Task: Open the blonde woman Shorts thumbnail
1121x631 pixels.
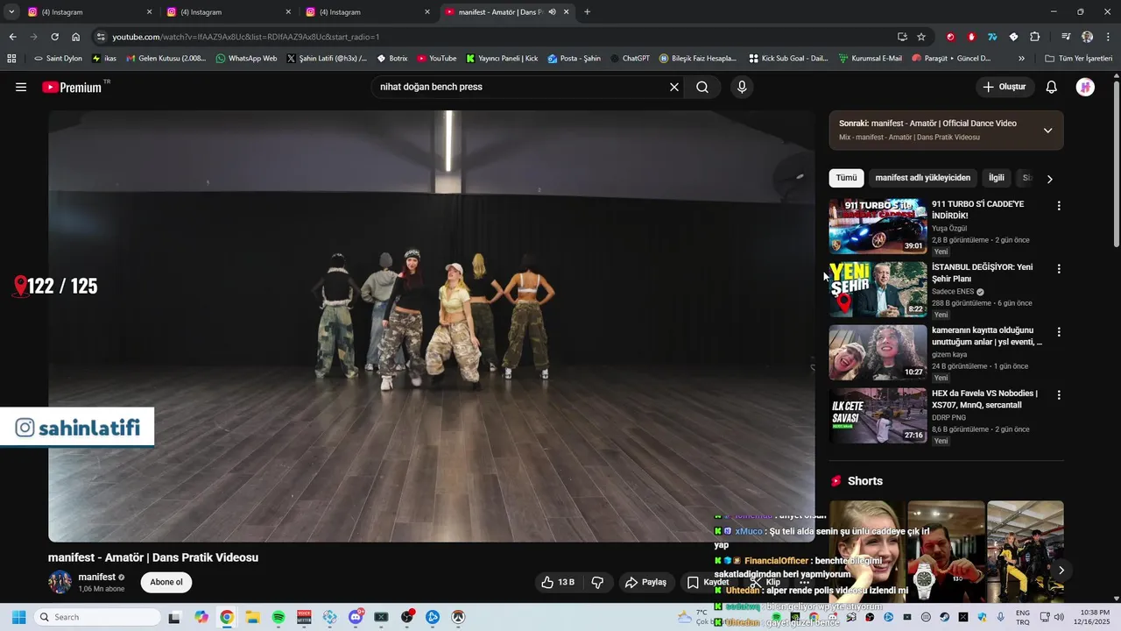Action: [867, 552]
